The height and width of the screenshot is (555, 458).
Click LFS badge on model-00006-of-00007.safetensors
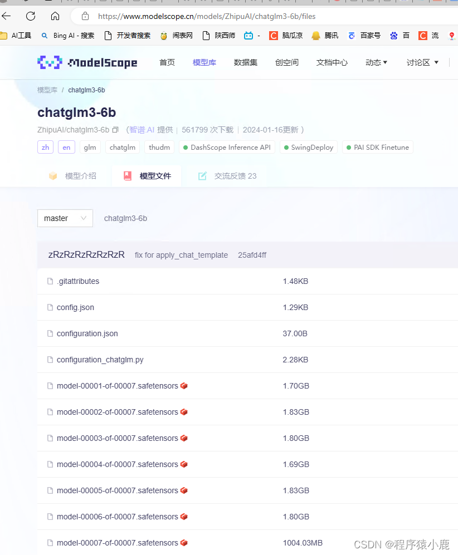(x=184, y=517)
